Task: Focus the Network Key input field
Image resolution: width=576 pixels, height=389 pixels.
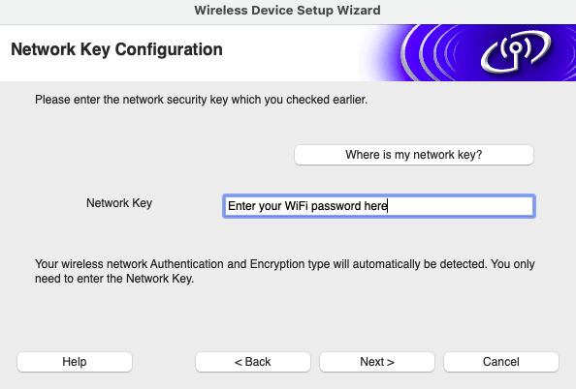Action: coord(379,206)
